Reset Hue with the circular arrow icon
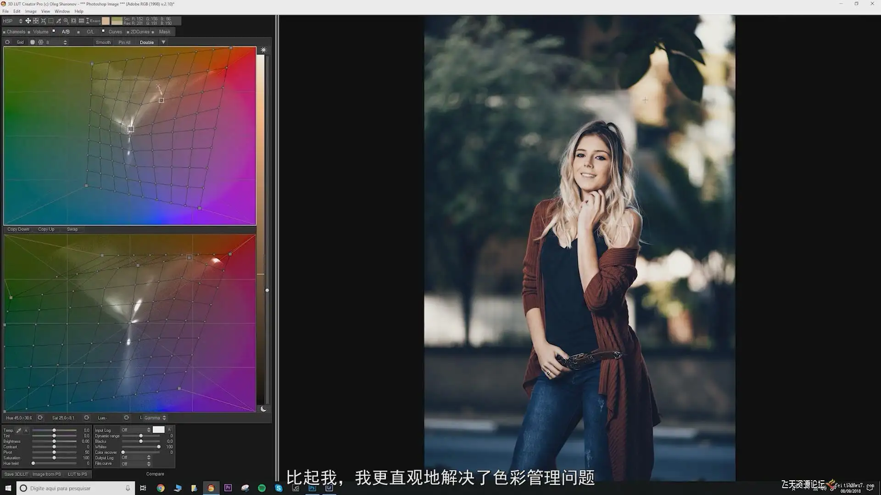Viewport: 881px width, 495px height. pos(40,418)
